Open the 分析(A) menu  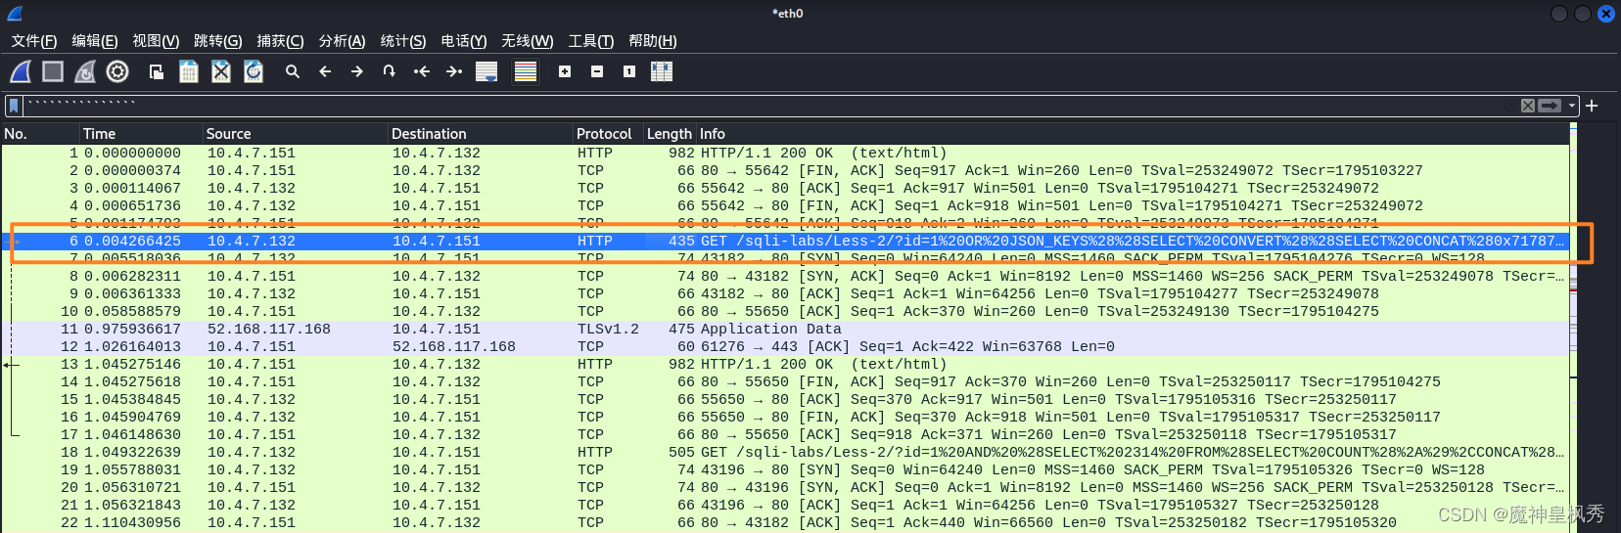[342, 41]
